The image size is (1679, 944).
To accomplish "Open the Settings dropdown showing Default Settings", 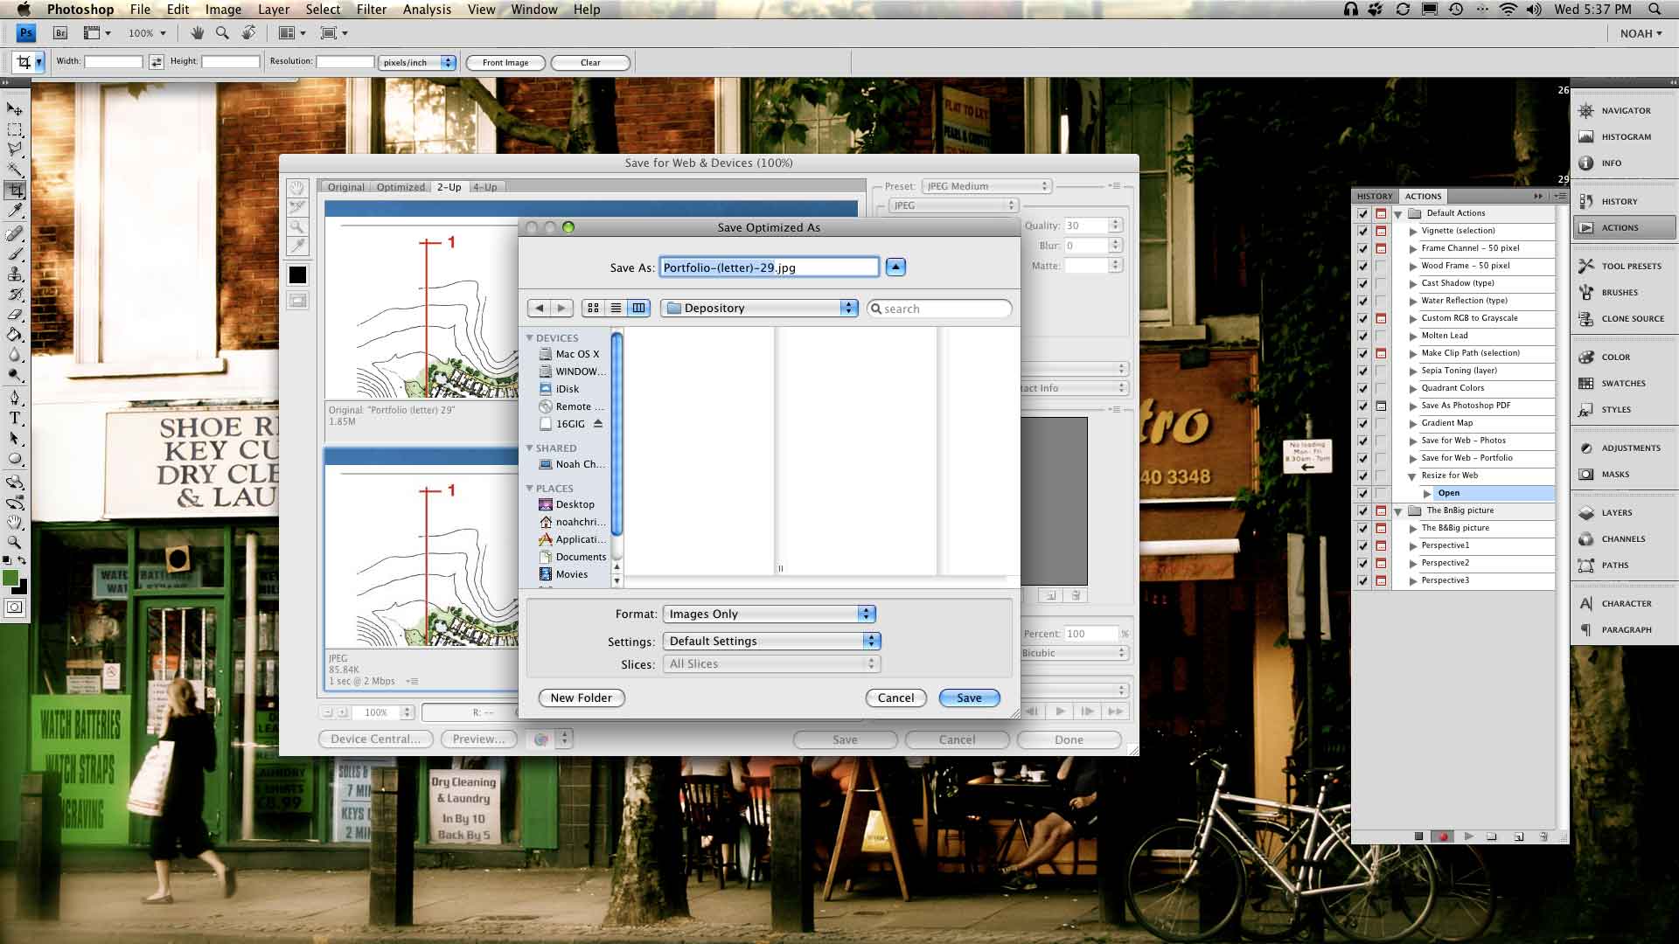I will [x=772, y=641].
